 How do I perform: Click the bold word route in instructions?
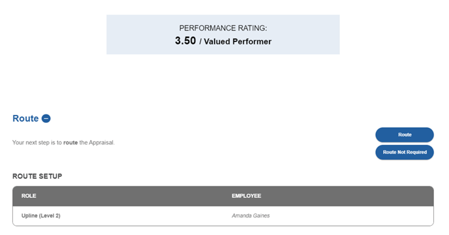[70, 143]
